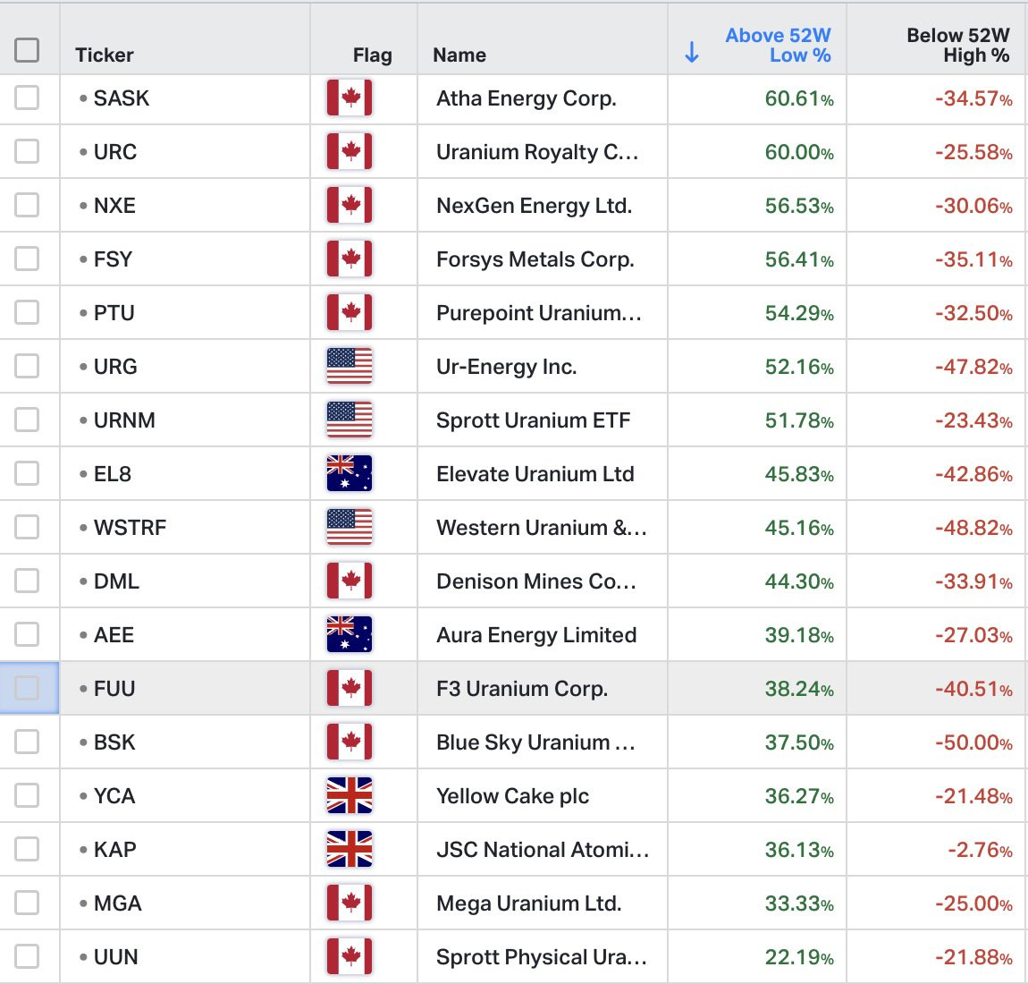Click the Name column header
Viewport: 1028px width, 984px height.
(459, 55)
